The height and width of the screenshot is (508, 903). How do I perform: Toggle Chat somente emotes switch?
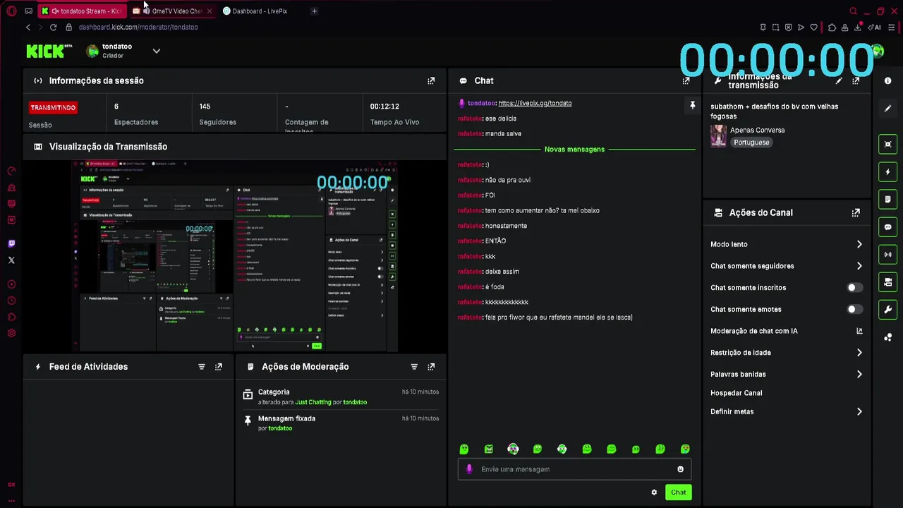pyautogui.click(x=854, y=309)
